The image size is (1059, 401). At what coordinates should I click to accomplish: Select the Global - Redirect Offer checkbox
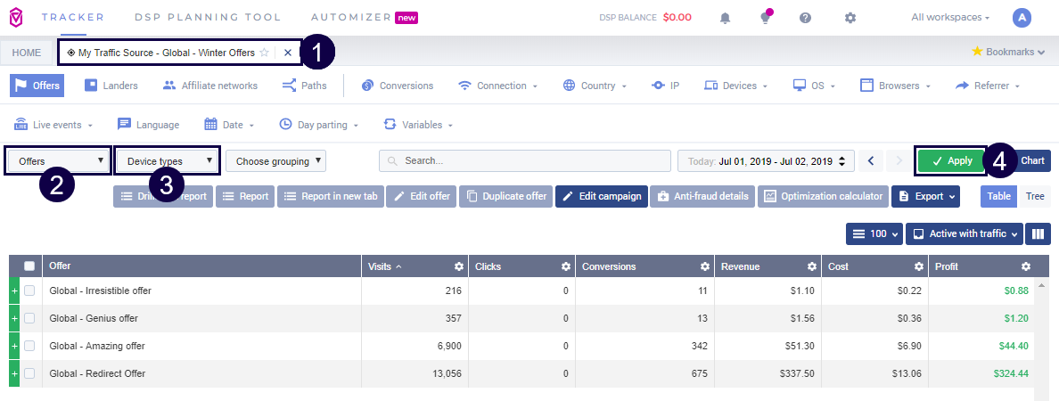29,373
